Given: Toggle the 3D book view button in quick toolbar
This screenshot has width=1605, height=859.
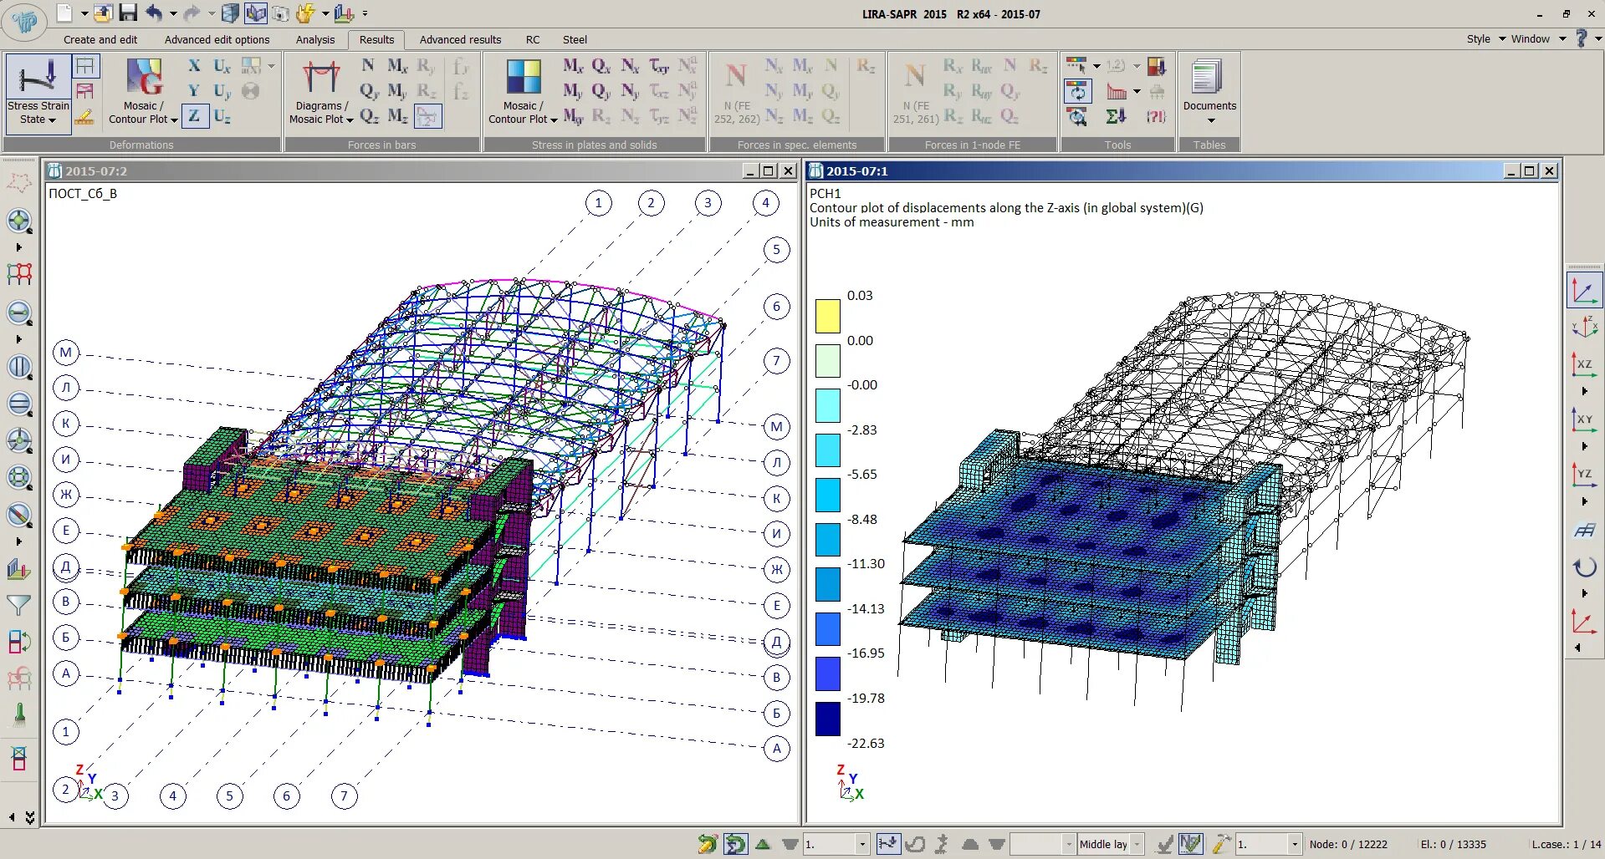Looking at the screenshot, I should click(256, 13).
